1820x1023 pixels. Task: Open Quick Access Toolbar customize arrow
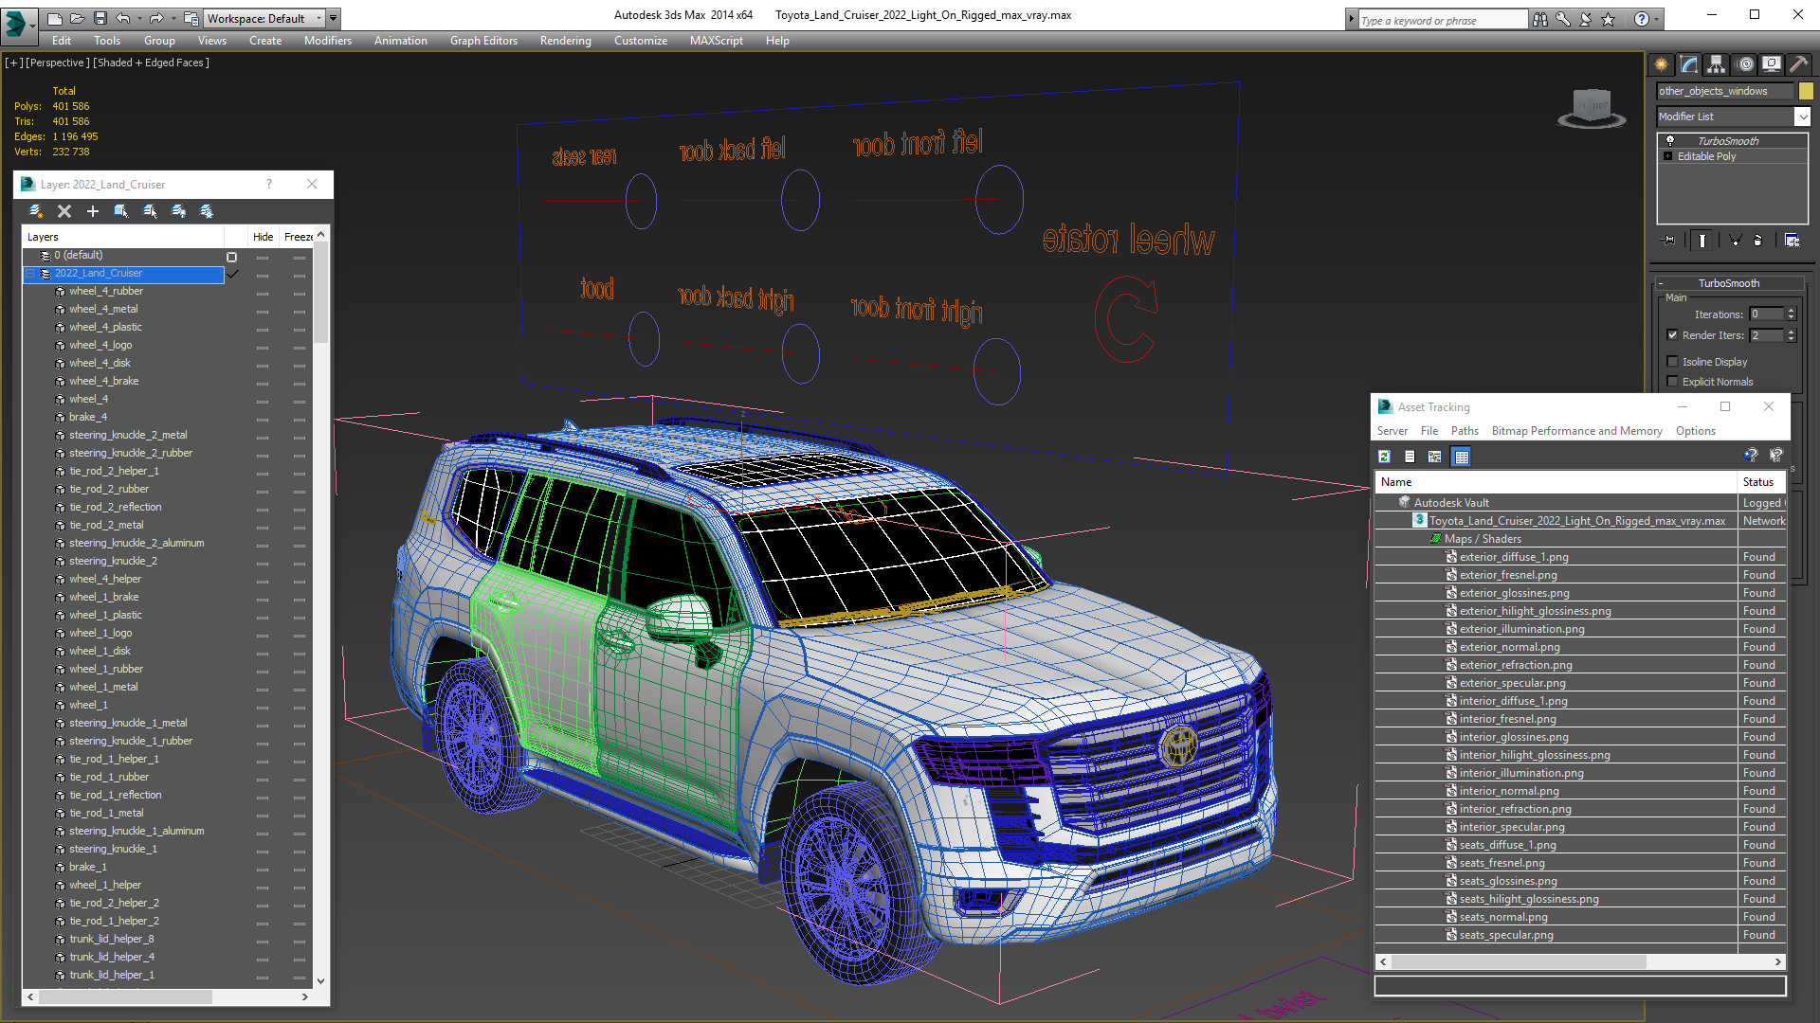point(334,18)
